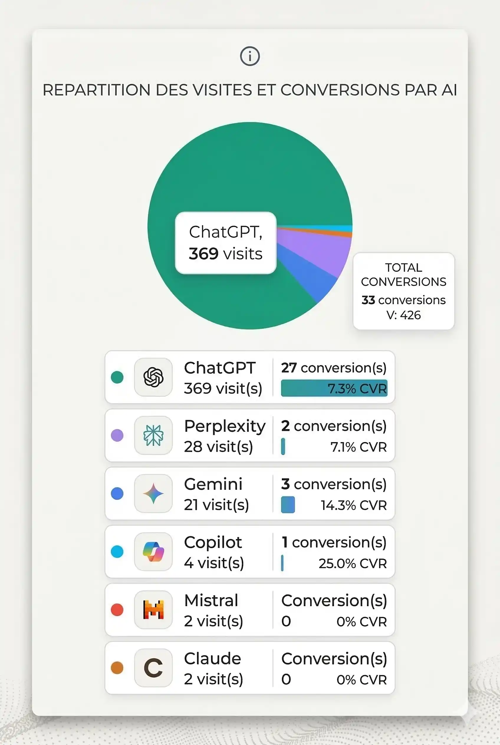Screen dimensions: 500x745
Task: Click the red Mistral legend dot
Action: pyautogui.click(x=117, y=610)
